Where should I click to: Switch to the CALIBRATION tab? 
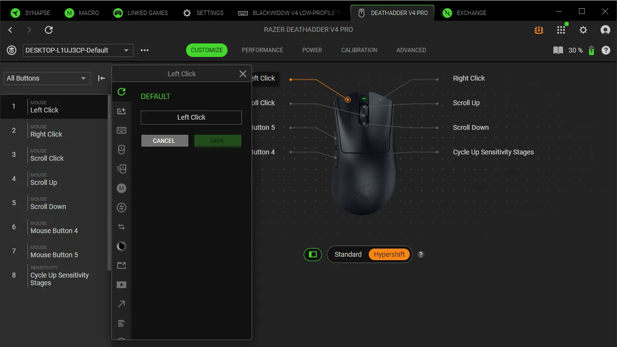coord(359,50)
